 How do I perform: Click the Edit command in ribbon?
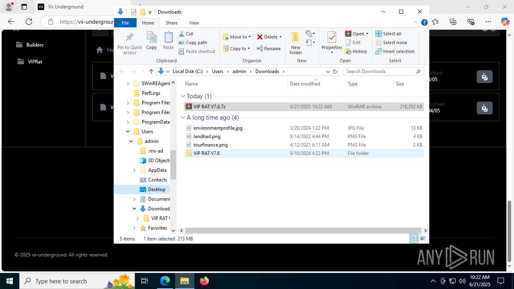coord(353,43)
